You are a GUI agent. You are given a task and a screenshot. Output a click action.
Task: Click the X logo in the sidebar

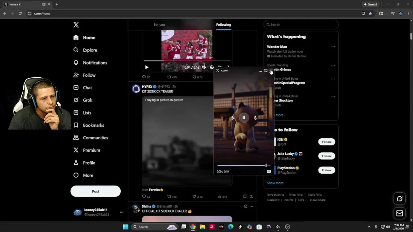coord(76,25)
